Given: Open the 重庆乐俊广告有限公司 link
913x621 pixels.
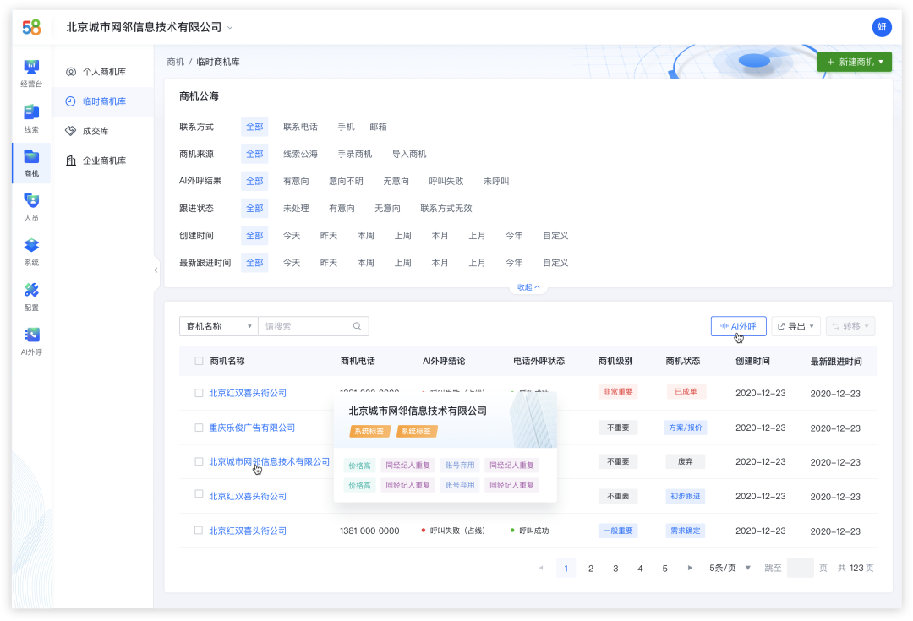Looking at the screenshot, I should [252, 428].
